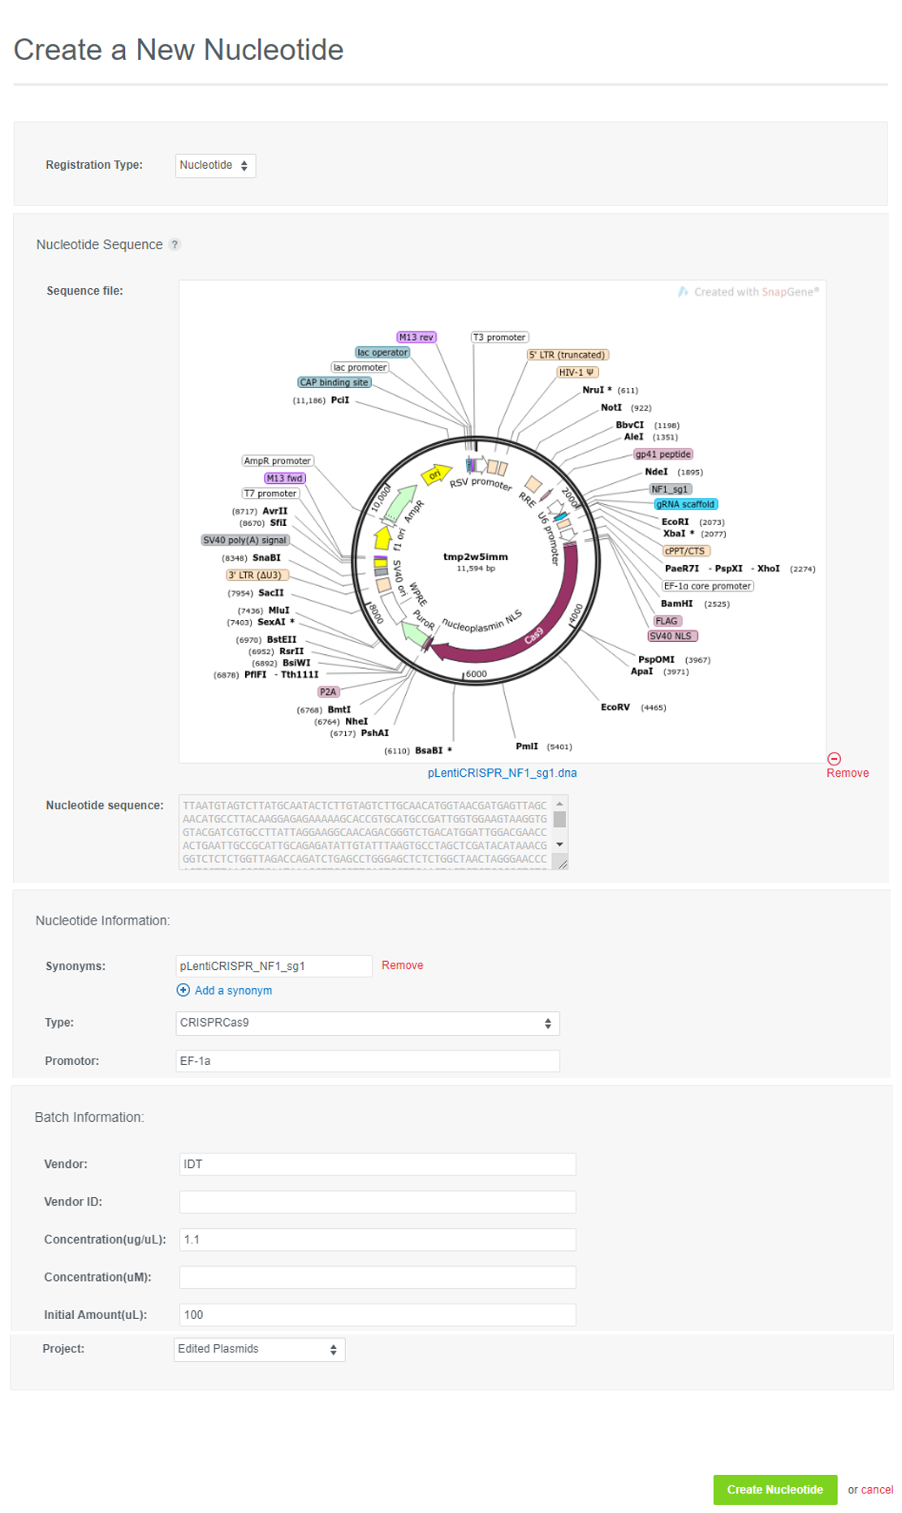Click the AmpR arrow on the plasmid map
Screen dimensions: 902x1513
point(400,505)
